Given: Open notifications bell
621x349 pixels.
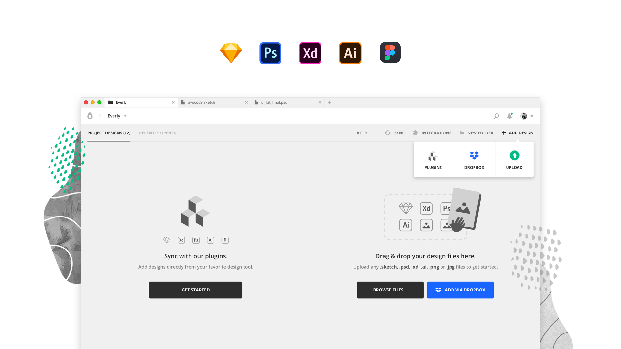Looking at the screenshot, I should pyautogui.click(x=510, y=116).
